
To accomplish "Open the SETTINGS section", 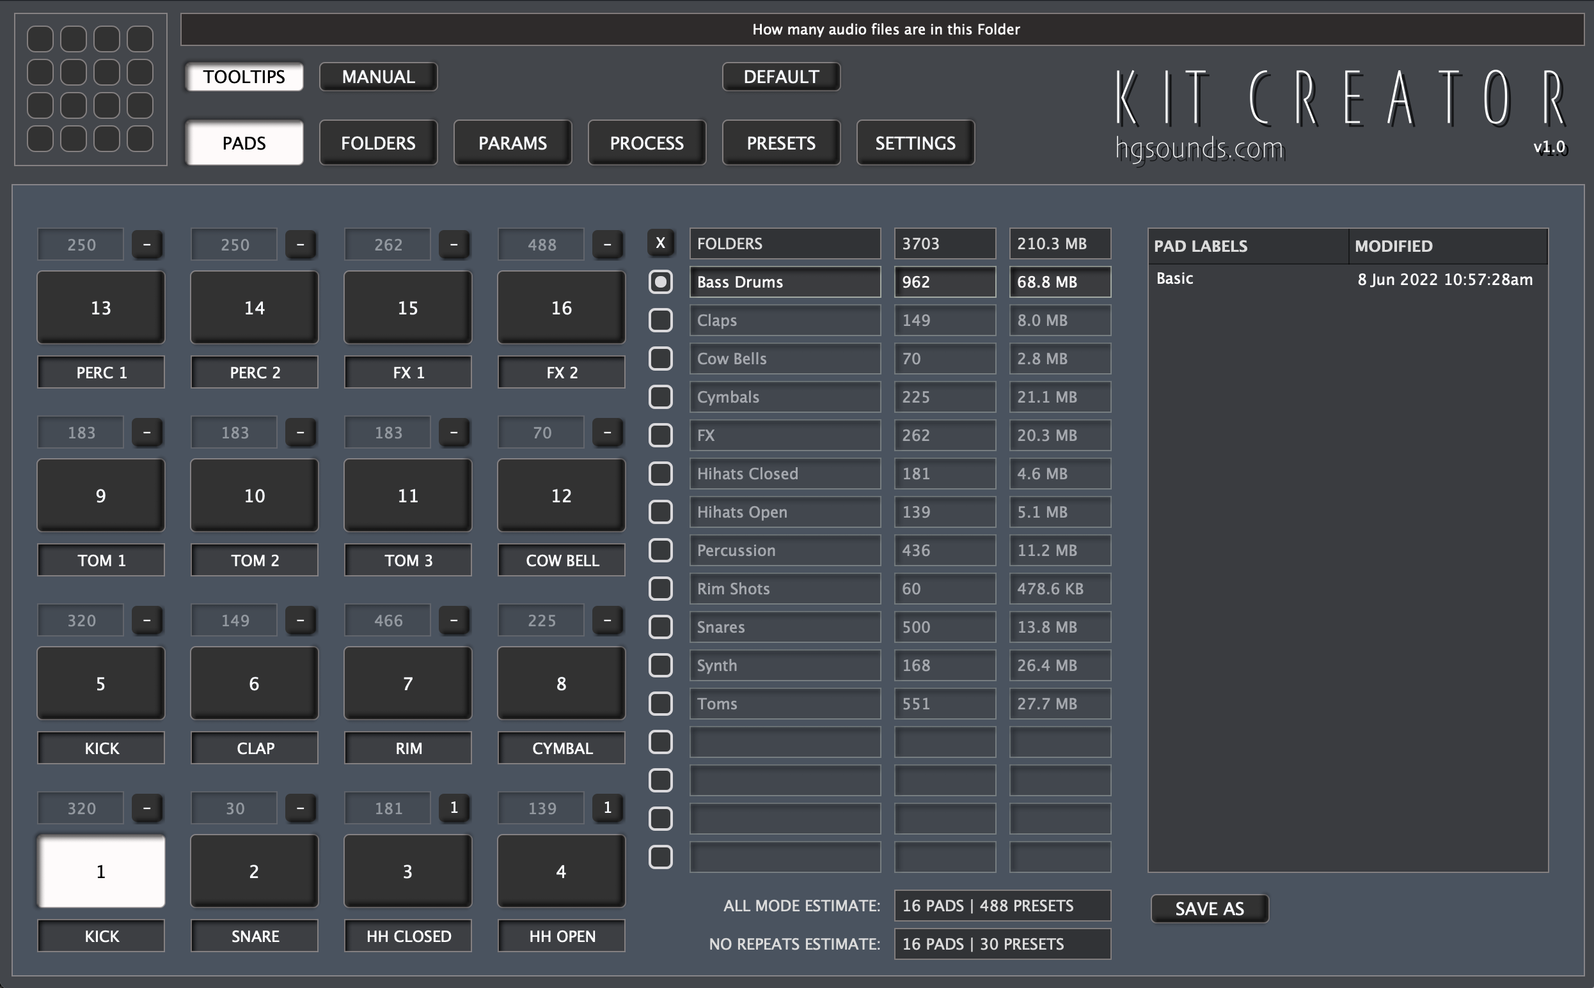I will click(914, 142).
